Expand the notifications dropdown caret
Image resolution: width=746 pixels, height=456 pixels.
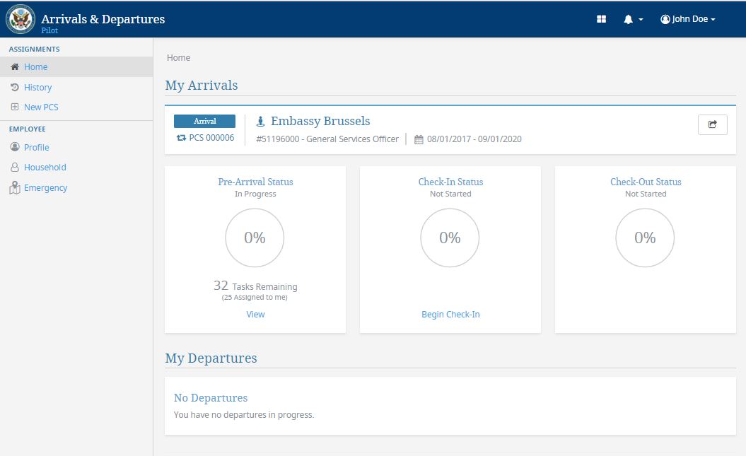(x=641, y=20)
